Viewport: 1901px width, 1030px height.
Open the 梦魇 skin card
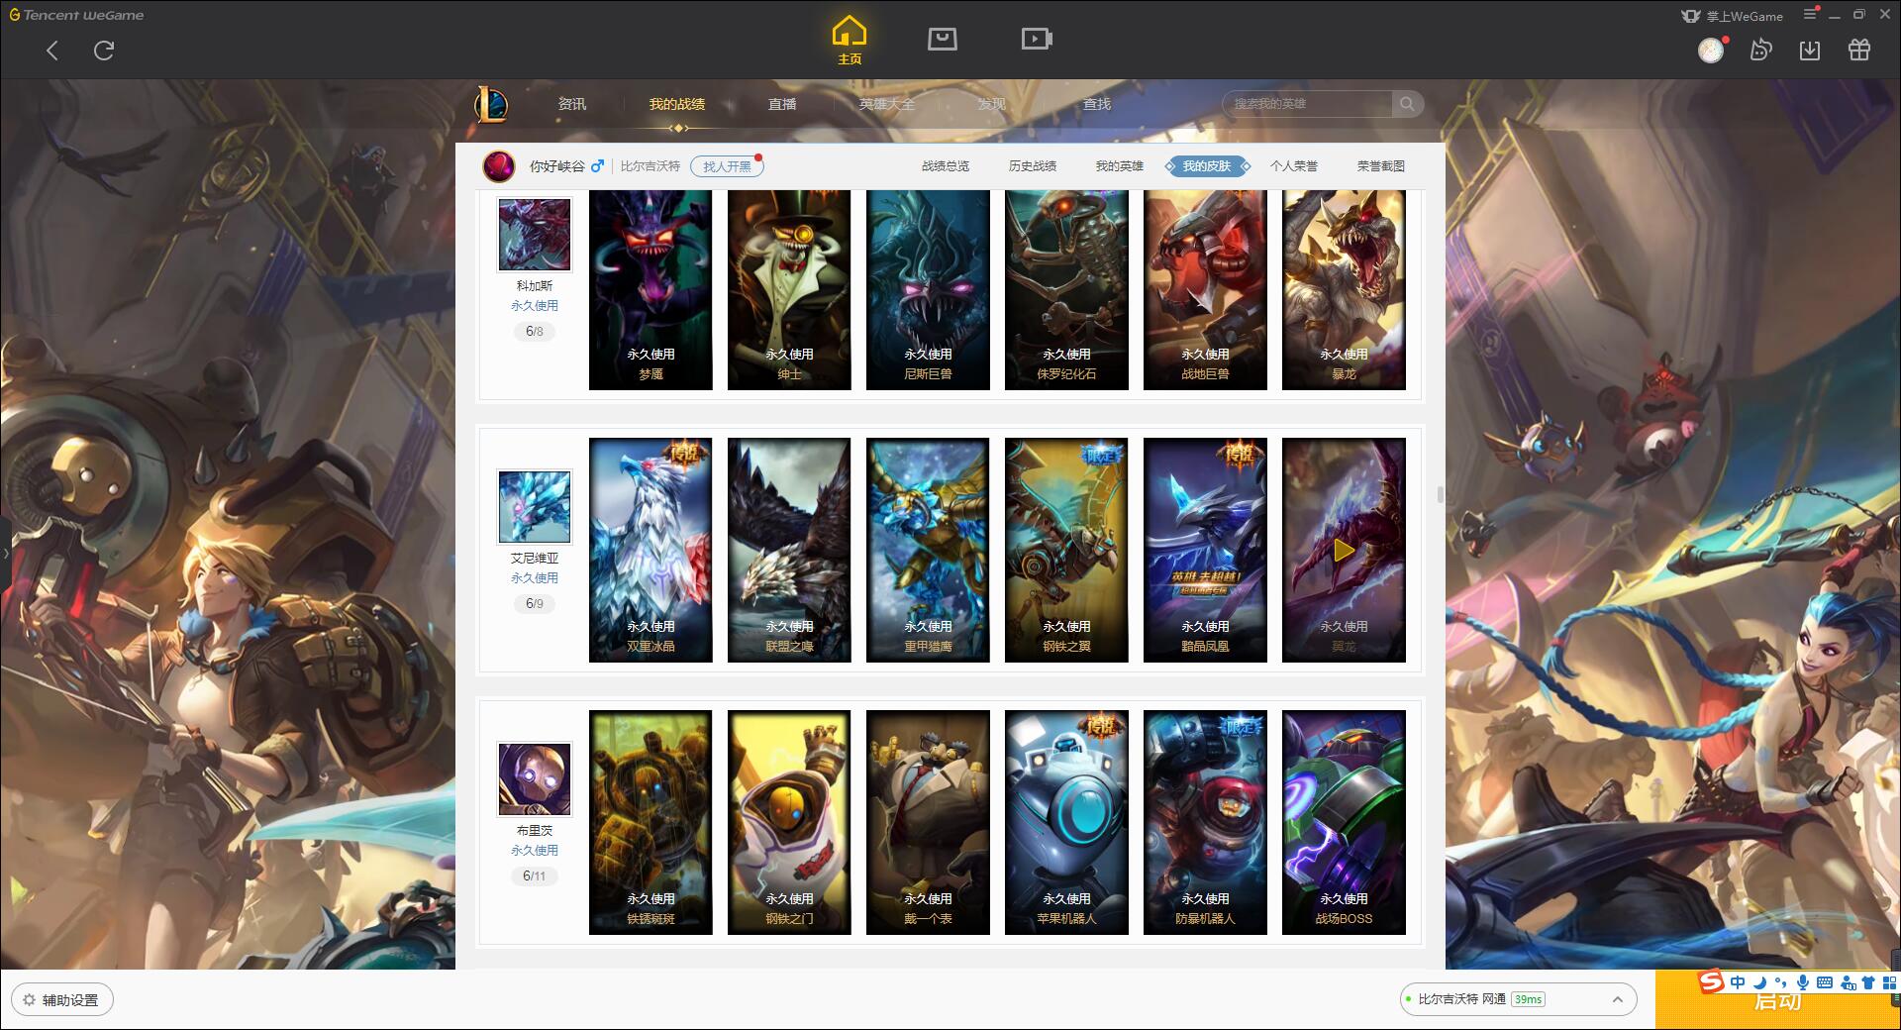coord(650,289)
